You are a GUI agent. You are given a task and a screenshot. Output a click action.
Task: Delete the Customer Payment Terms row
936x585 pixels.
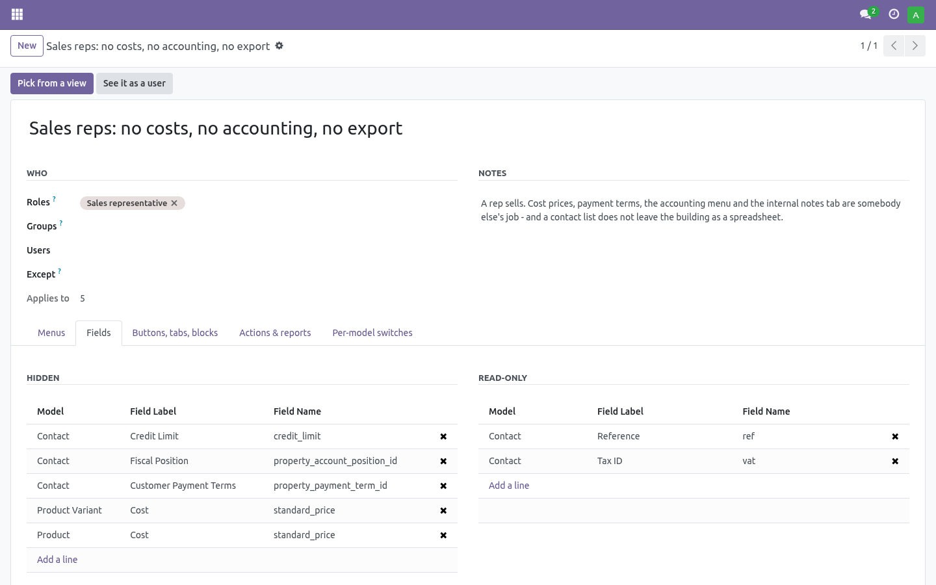click(x=443, y=486)
